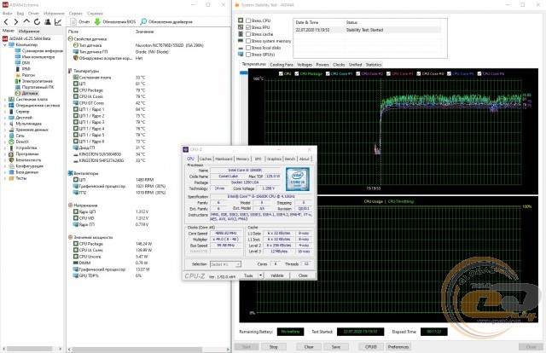
Task: Click the Stress cache icon
Action: tap(241, 34)
